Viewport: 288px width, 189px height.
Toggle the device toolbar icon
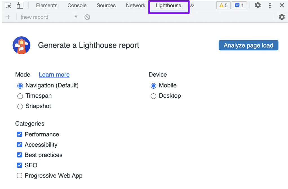(20, 6)
